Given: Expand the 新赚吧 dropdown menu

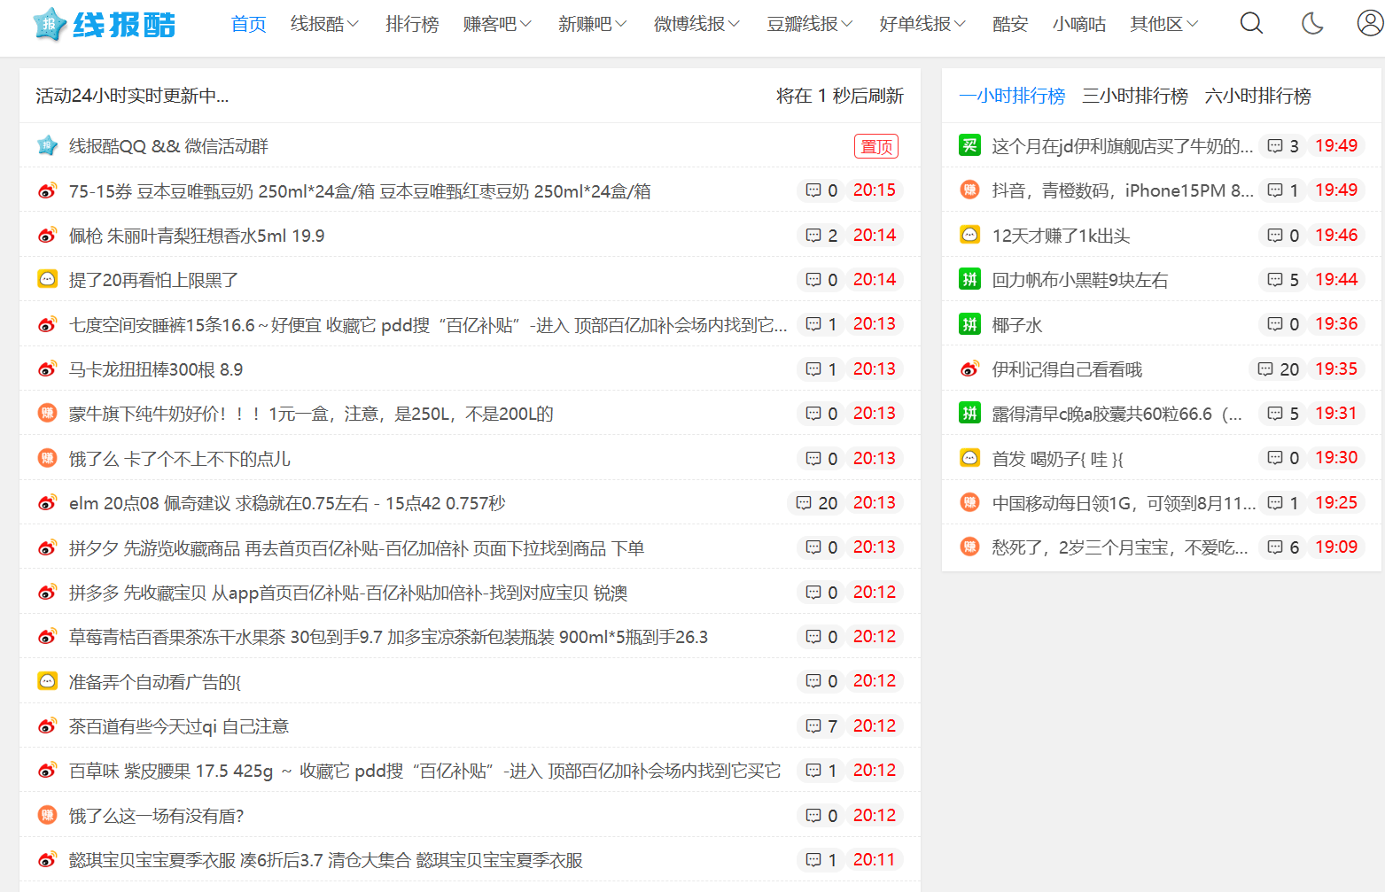Looking at the screenshot, I should [592, 24].
